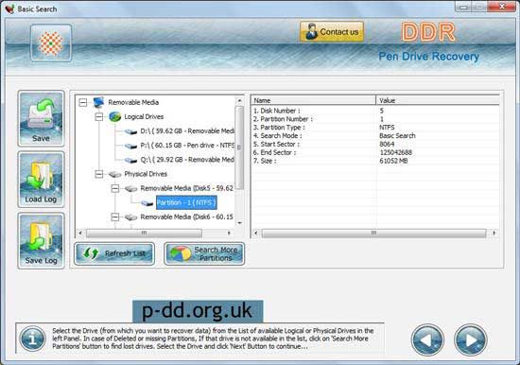Click the value '61052 MB'
The height and width of the screenshot is (365, 520).
click(393, 161)
